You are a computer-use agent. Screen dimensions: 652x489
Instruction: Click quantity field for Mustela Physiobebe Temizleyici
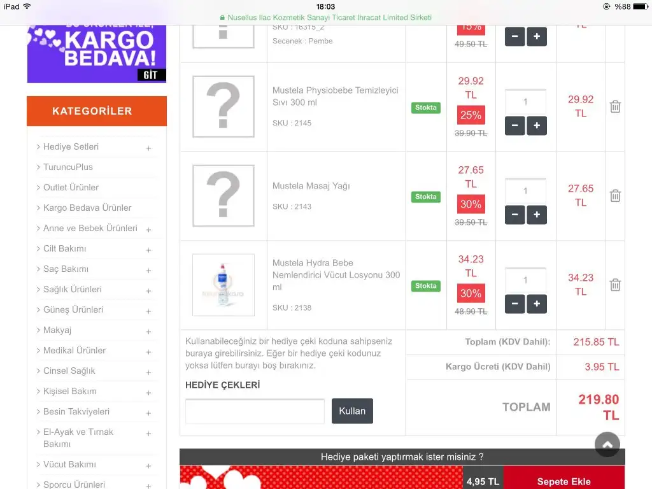pos(525,102)
